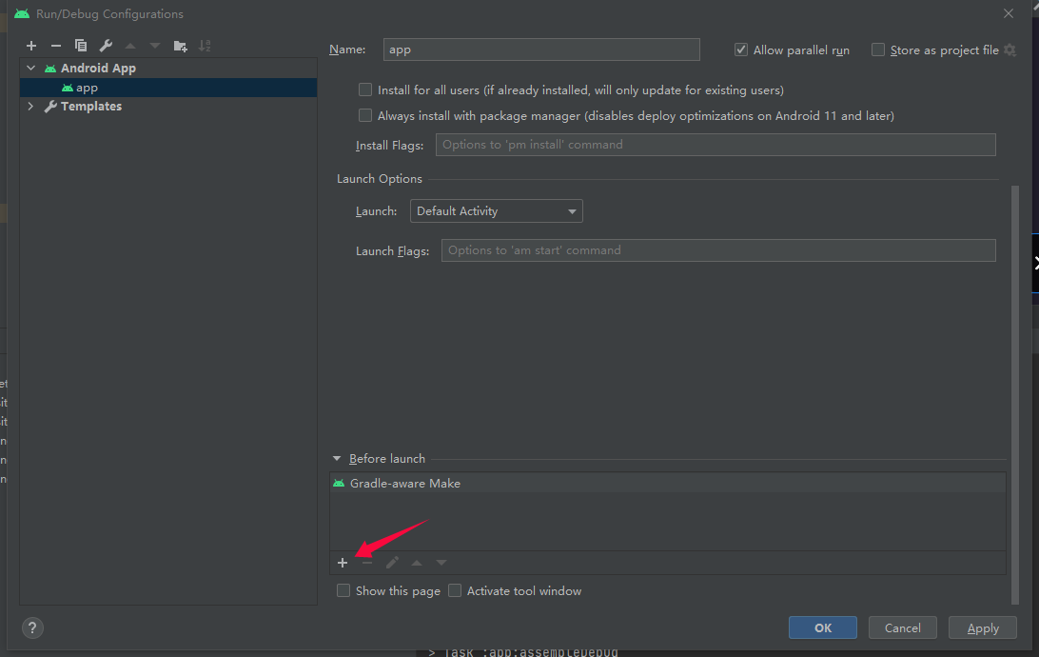Screen dimensions: 1039x657
Task: Add a new run configuration
Action: point(30,45)
